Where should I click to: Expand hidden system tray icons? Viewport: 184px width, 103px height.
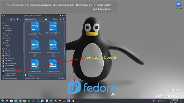pos(166,101)
